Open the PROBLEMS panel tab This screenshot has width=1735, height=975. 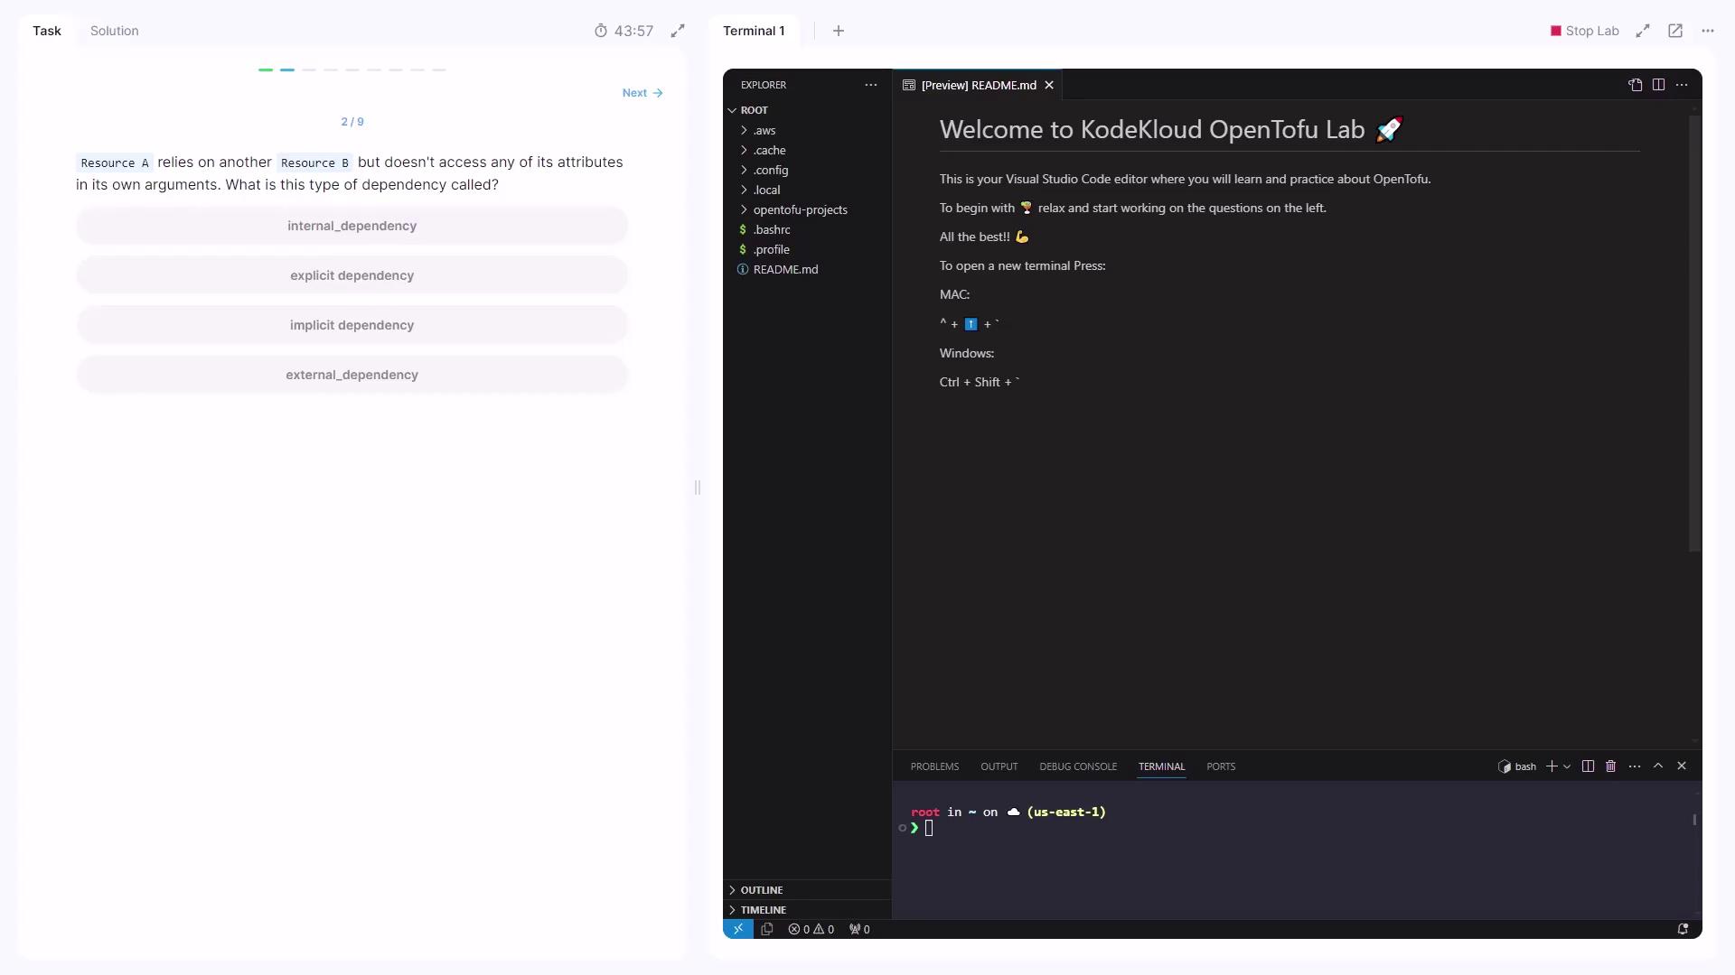point(934,766)
